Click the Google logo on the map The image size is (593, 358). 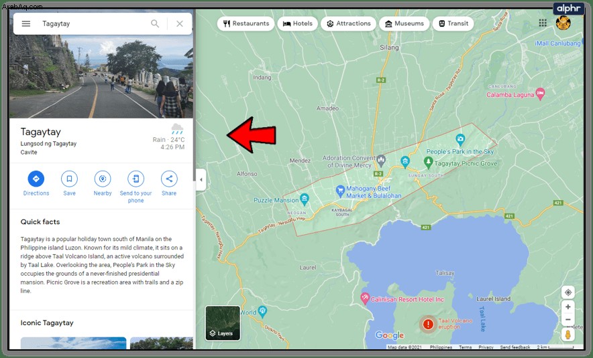point(390,335)
